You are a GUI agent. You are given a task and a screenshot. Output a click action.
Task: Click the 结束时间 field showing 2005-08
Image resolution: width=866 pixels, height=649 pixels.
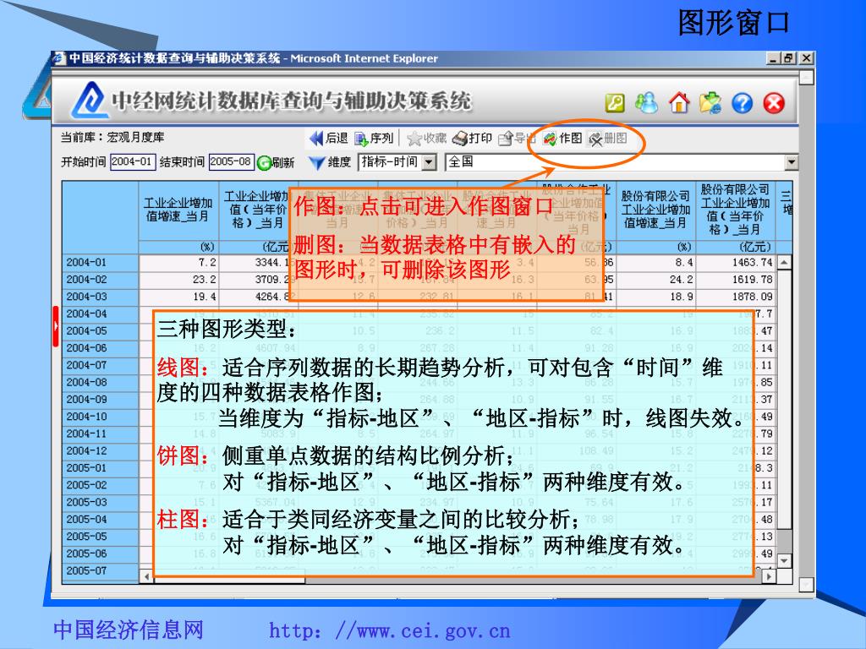click(x=232, y=161)
